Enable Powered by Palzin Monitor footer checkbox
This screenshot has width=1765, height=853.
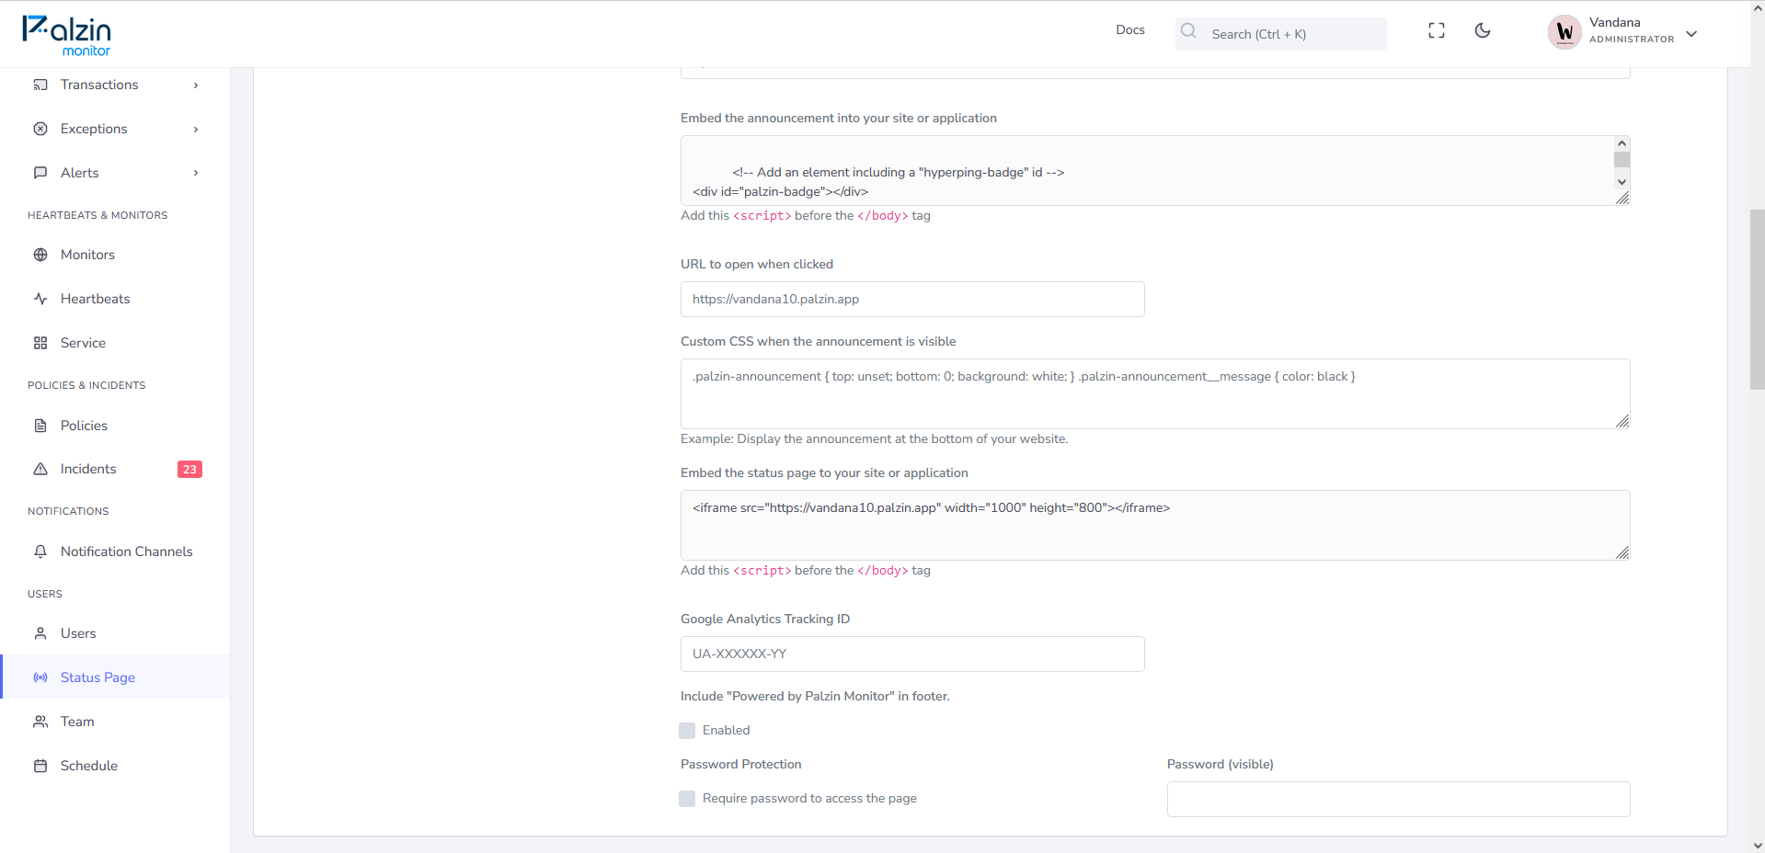(x=687, y=731)
